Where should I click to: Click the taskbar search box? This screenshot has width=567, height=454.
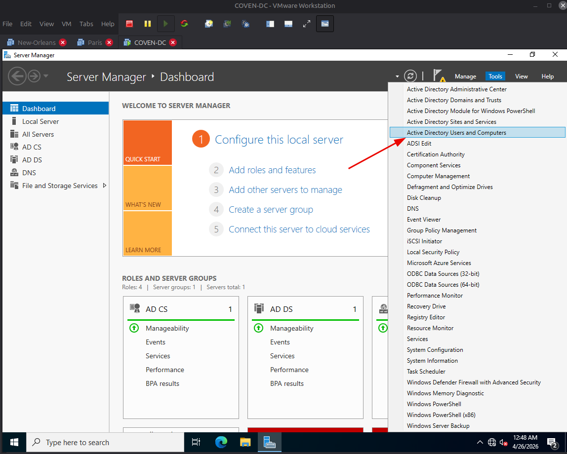(x=105, y=443)
